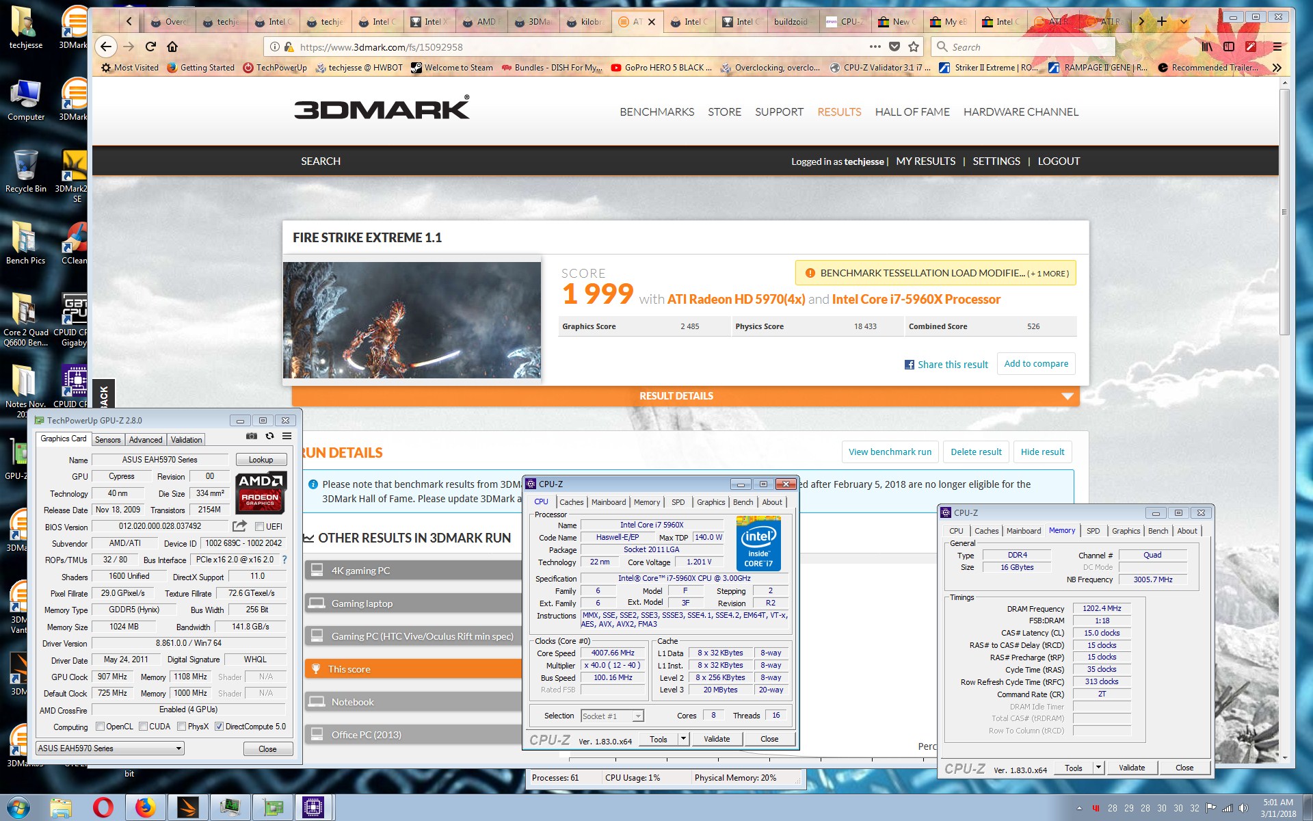Open a new browser tab with plus icon

1161,21
